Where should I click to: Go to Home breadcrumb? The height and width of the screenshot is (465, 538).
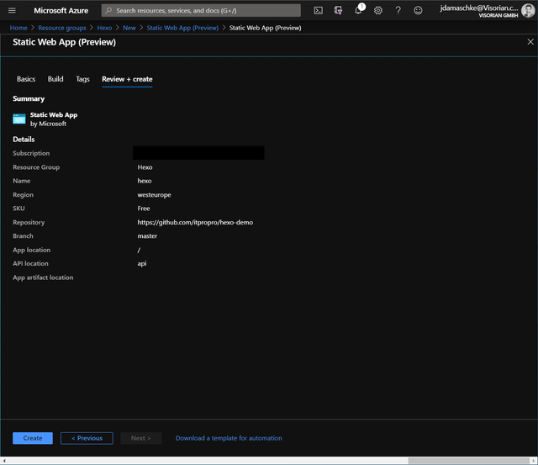(18, 28)
